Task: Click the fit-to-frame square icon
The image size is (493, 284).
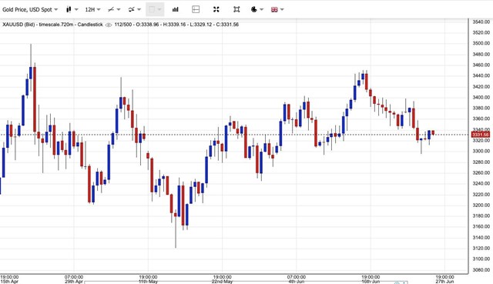Action: tap(236, 10)
